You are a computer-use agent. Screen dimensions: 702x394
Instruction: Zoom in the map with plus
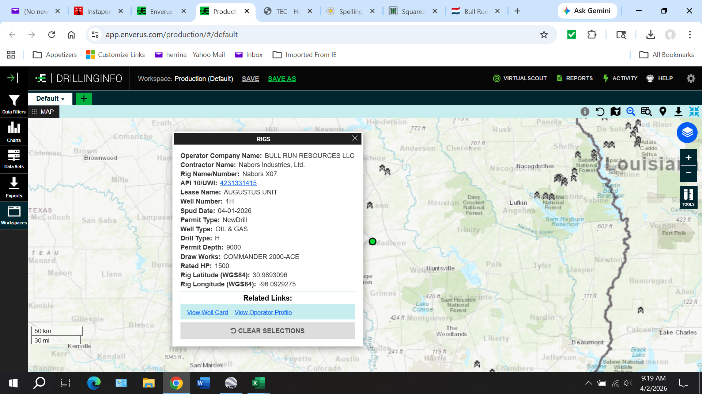(688, 158)
